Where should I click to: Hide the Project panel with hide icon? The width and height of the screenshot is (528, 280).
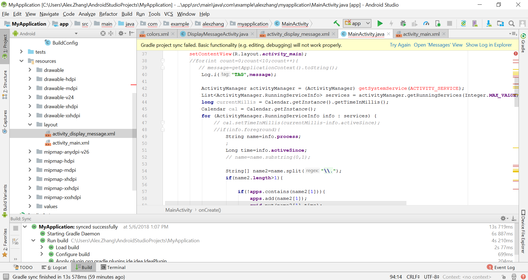click(132, 33)
